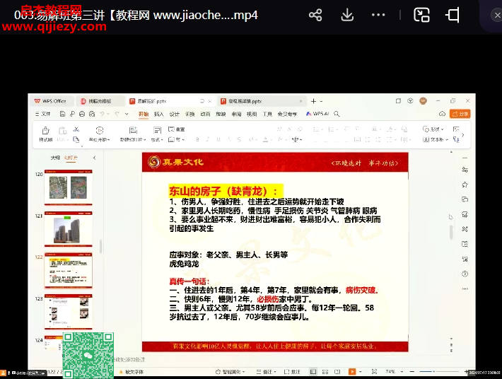The image size is (502, 379).
Task: Expand ribbon with right chevron arrow
Action: coord(463,135)
